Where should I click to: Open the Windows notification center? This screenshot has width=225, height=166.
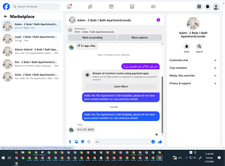[219, 158]
